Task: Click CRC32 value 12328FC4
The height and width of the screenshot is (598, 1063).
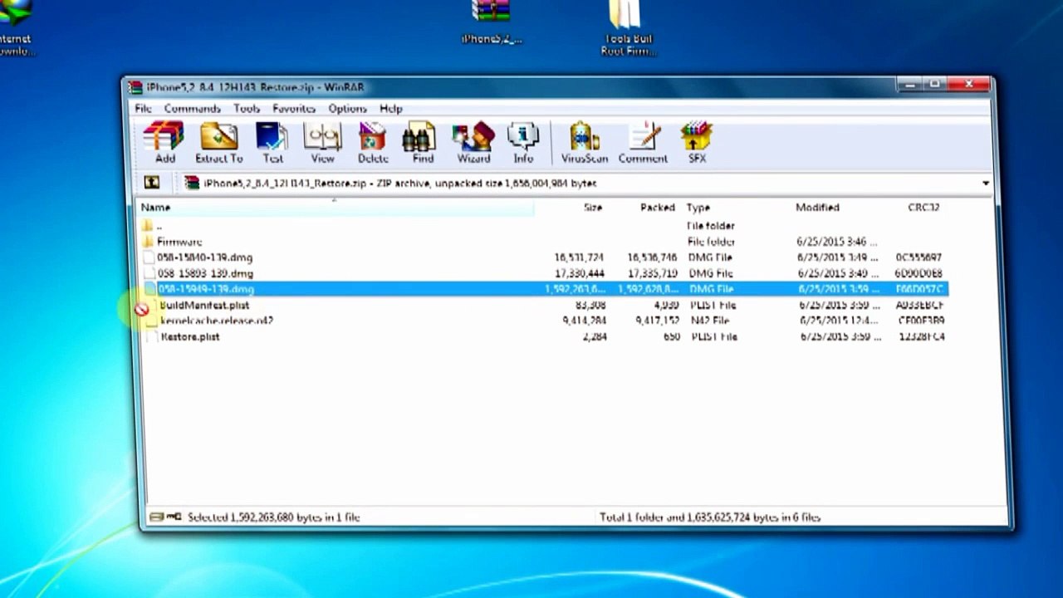Action: click(921, 336)
